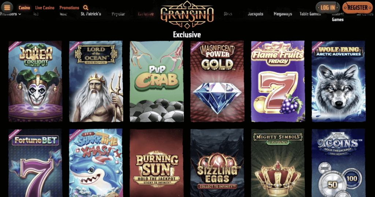Screen dimensions: 375x197
Task: Open the Instant Games category
Action: 338,17
